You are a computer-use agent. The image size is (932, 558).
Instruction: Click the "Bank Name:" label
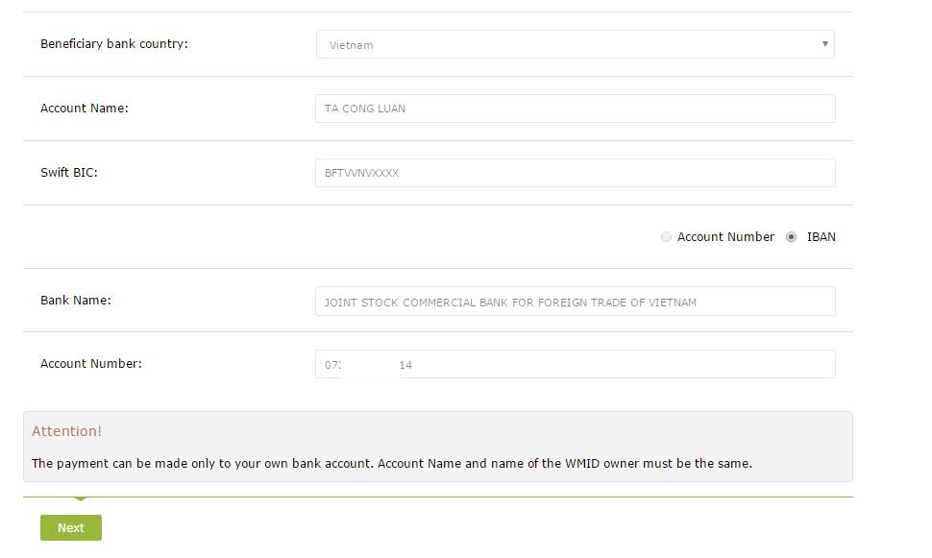(x=76, y=301)
